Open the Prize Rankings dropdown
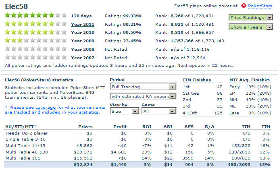 tap(251, 17)
